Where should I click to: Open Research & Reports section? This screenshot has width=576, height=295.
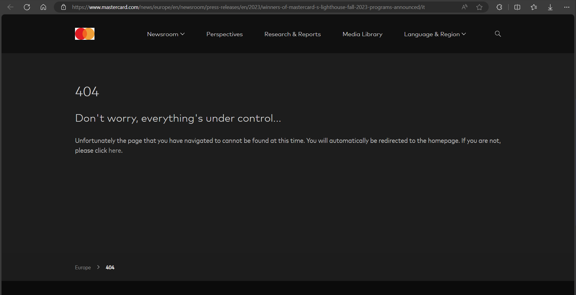293,34
